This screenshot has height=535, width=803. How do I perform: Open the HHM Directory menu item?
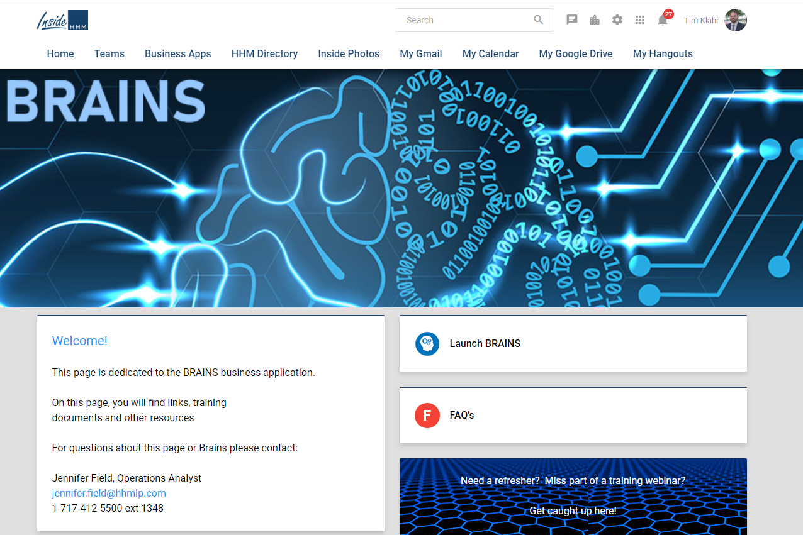(x=264, y=53)
